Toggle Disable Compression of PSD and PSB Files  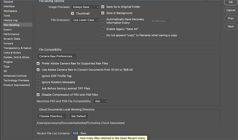(38, 95)
